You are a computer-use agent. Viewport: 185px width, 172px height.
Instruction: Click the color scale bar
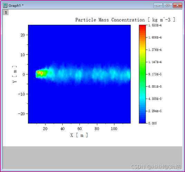tap(142, 74)
